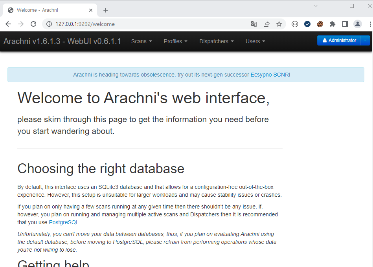Open the round braces extension icon
This screenshot has width=373, height=267.
295,24
